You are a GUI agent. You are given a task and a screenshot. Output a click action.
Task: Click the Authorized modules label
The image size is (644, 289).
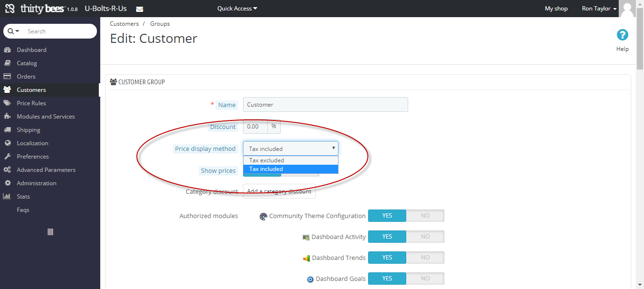pyautogui.click(x=209, y=216)
